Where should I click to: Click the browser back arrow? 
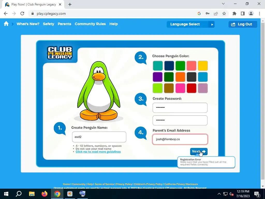6,13
